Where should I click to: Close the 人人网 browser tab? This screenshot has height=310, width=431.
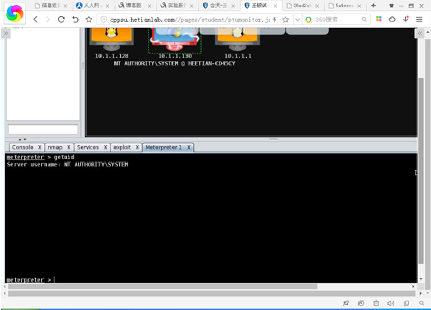coord(107,6)
